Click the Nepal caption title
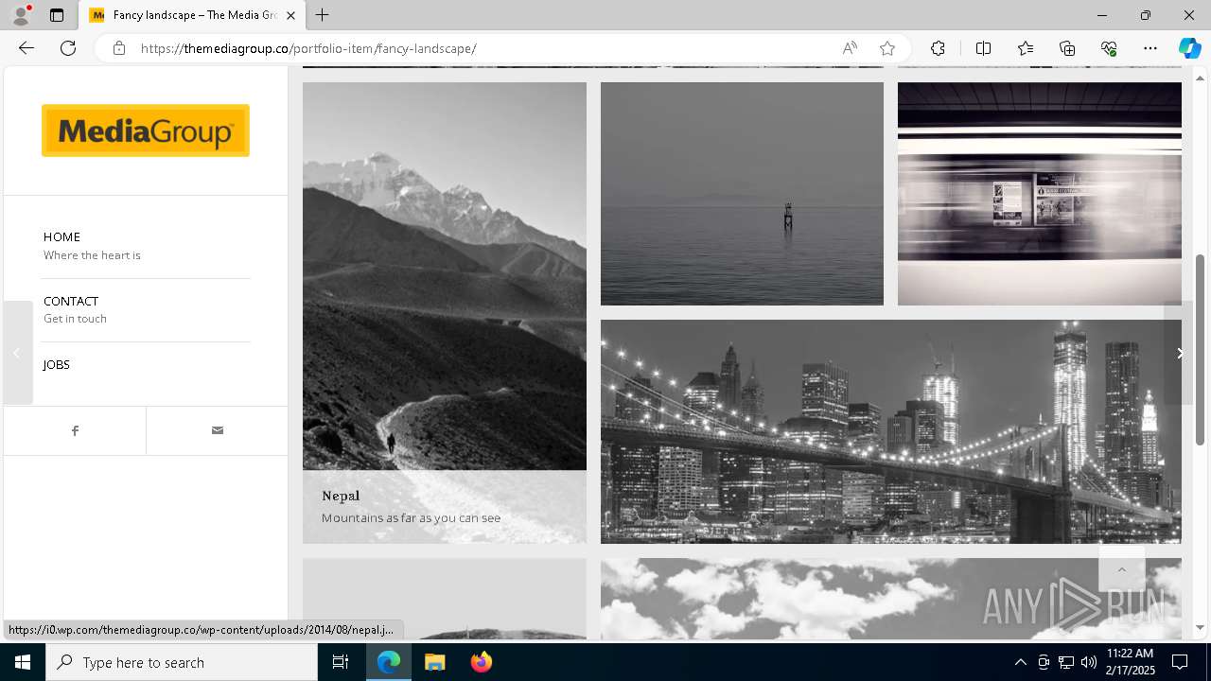The height and width of the screenshot is (681, 1211). pyautogui.click(x=341, y=496)
